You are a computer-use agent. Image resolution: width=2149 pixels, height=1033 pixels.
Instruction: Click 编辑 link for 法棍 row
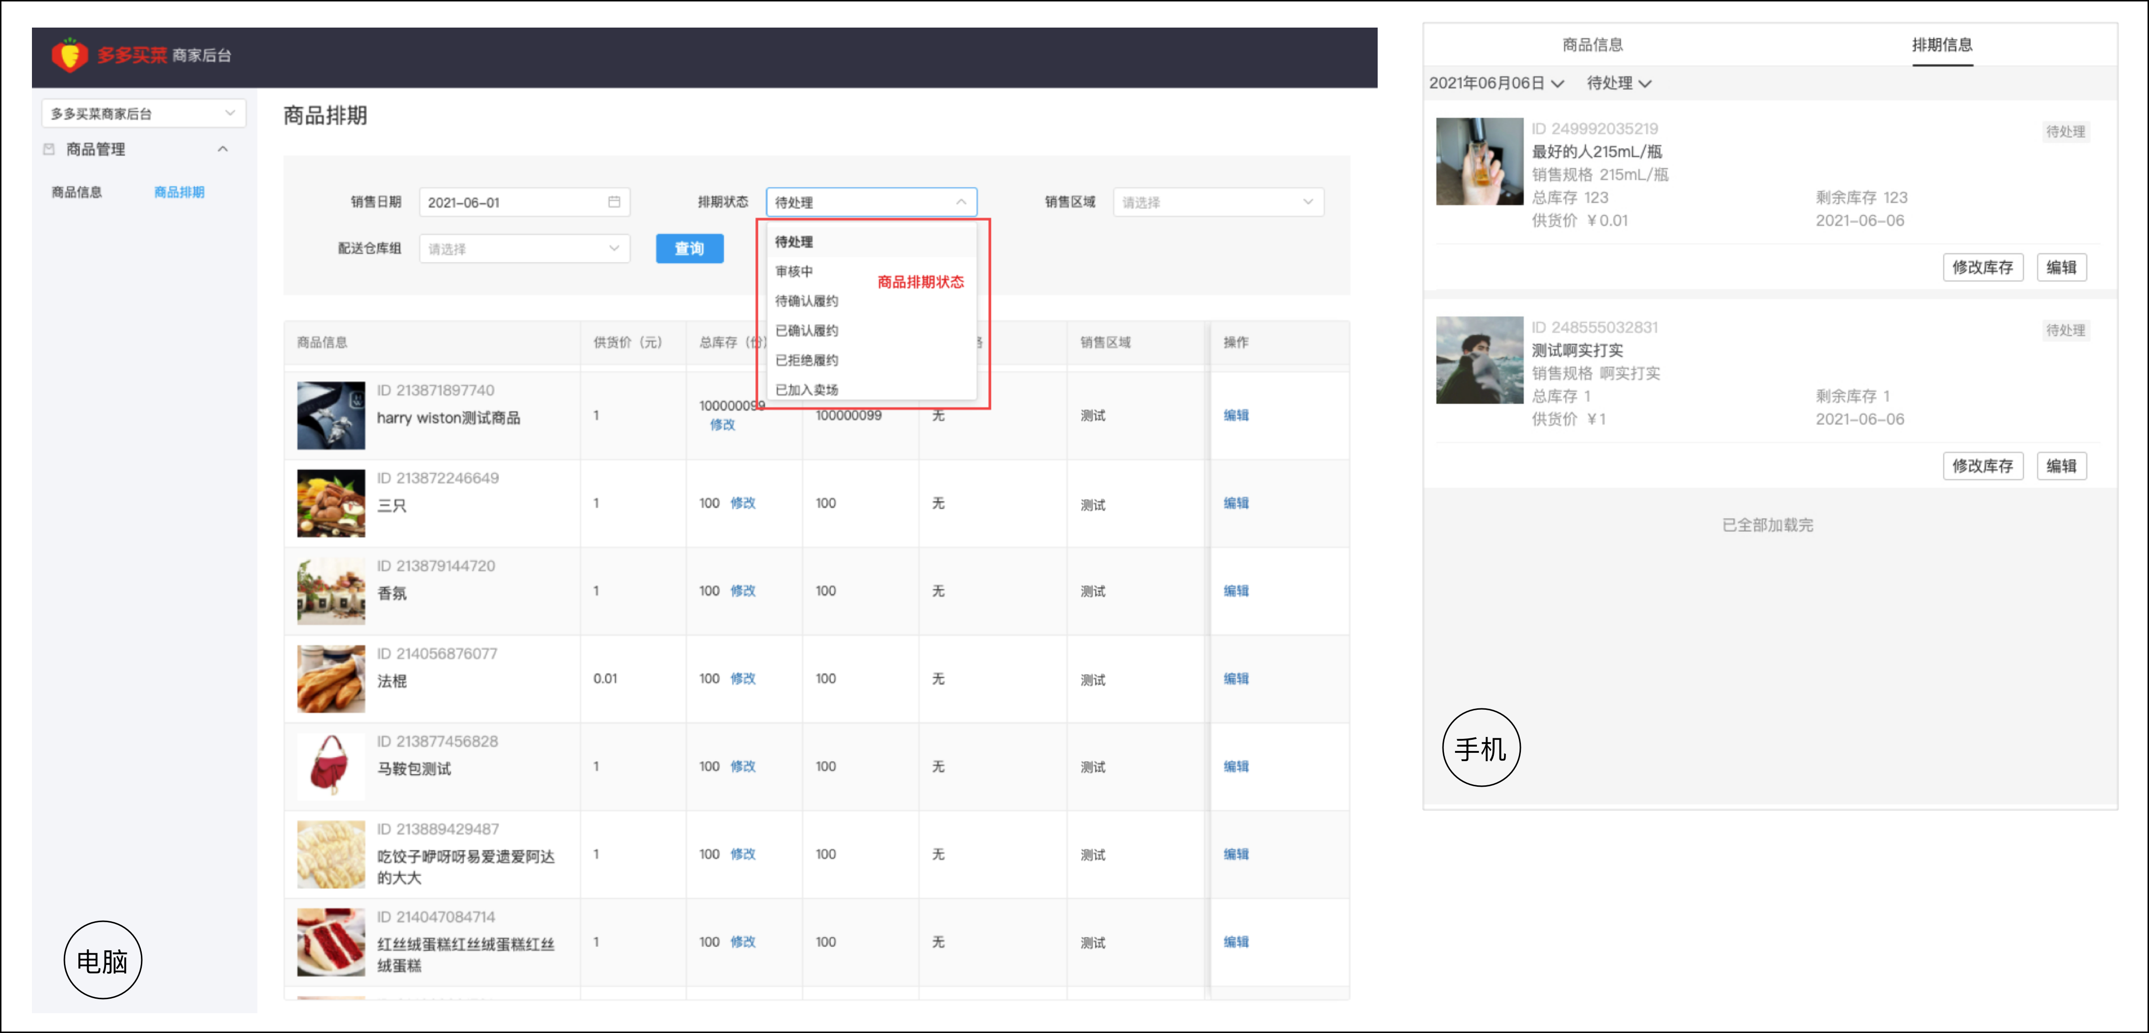[x=1235, y=678]
